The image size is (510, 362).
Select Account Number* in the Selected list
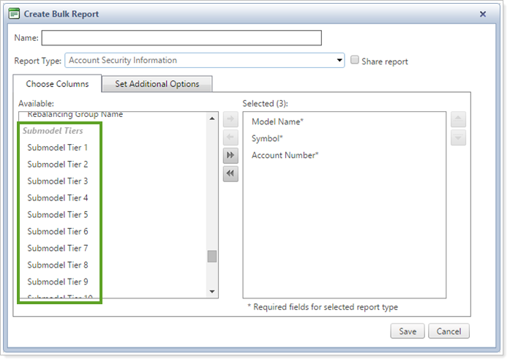(285, 155)
